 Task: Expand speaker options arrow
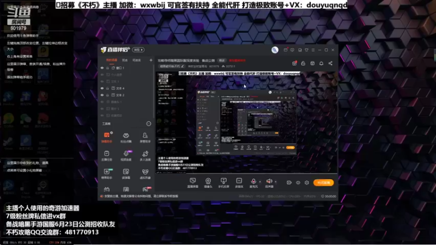[x=276, y=182]
